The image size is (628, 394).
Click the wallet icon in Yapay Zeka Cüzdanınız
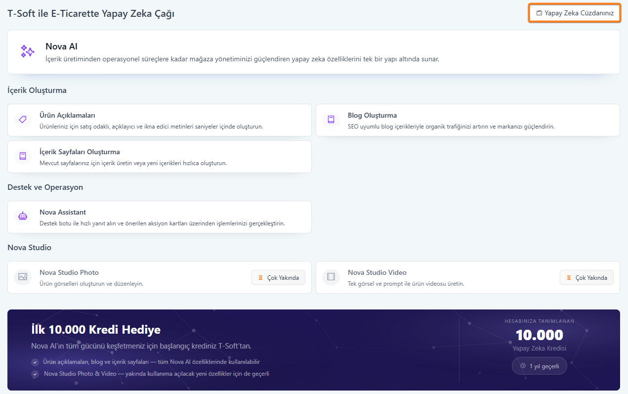pyautogui.click(x=540, y=13)
